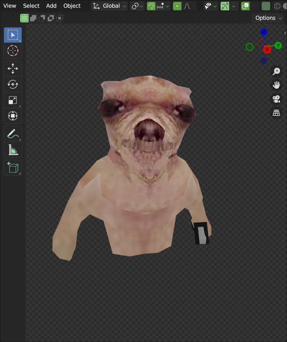This screenshot has width=287, height=342.
Task: Pick the Measure ruler tool
Action: coord(13,150)
